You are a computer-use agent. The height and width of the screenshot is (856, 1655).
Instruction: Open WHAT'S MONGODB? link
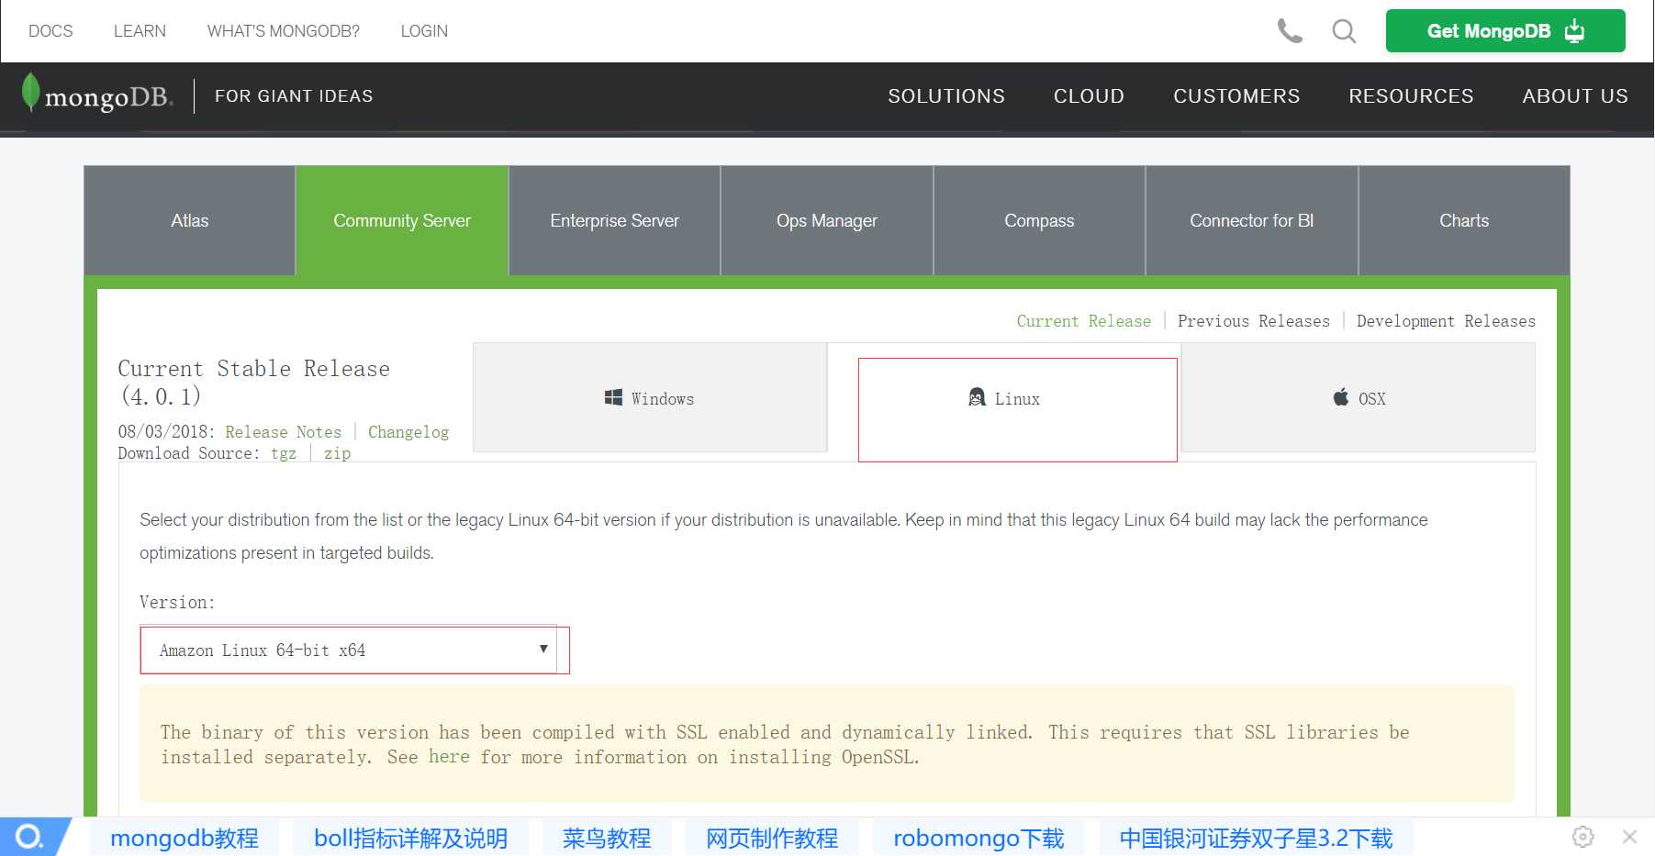click(x=284, y=31)
